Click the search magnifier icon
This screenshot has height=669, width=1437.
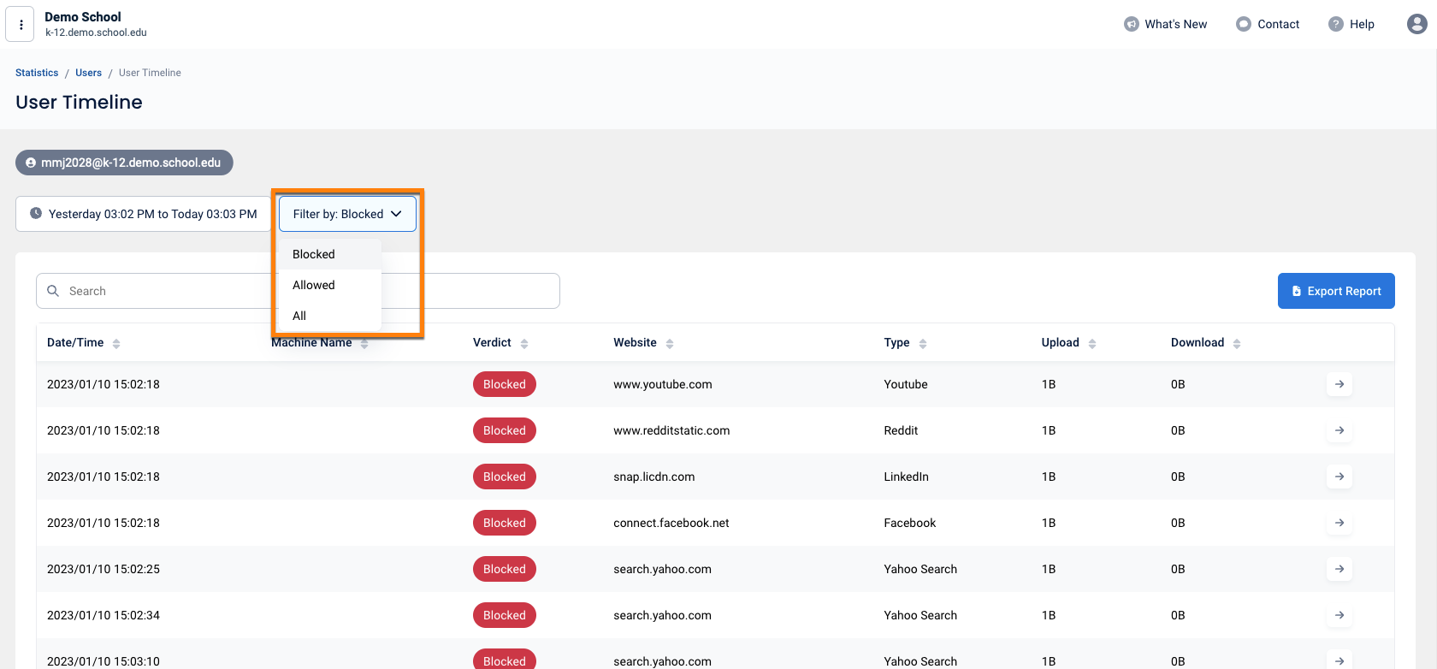(53, 291)
